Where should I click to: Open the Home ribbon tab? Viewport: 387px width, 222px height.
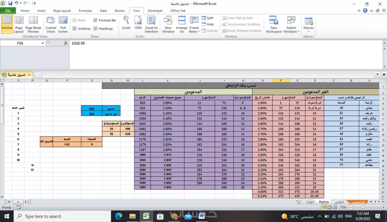tap(25, 10)
